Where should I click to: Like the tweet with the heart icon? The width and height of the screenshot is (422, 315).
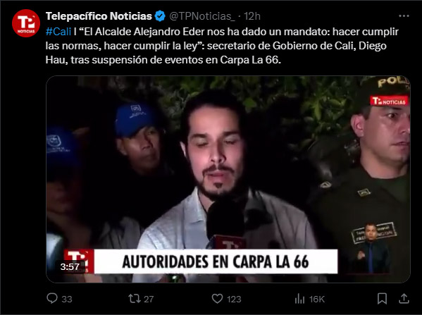pos(217,299)
